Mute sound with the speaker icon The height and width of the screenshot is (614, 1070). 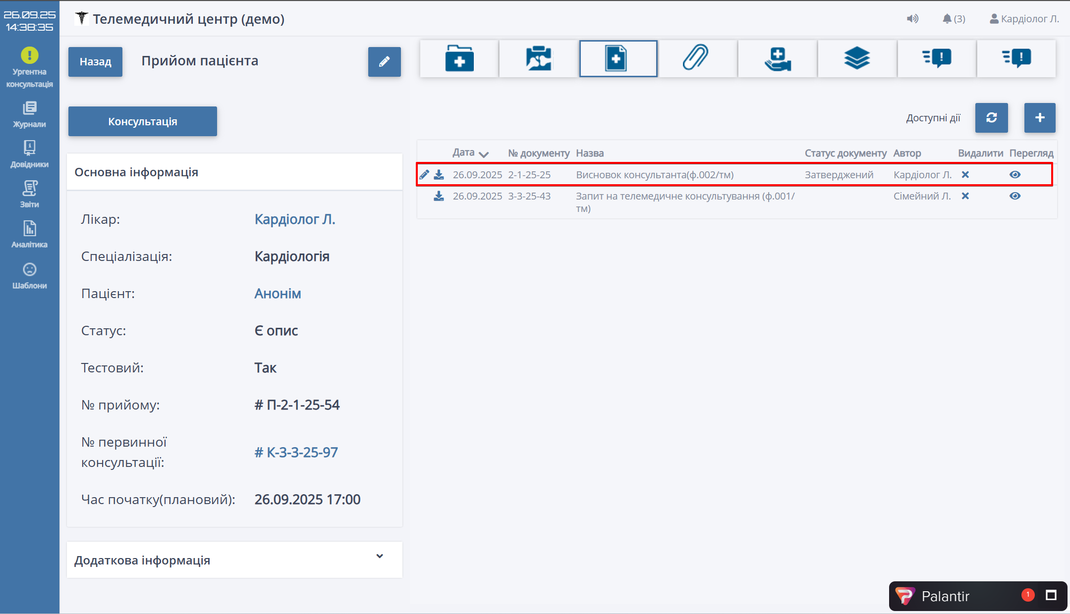point(912,19)
